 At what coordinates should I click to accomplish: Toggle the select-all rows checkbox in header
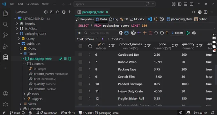pos(80,46)
